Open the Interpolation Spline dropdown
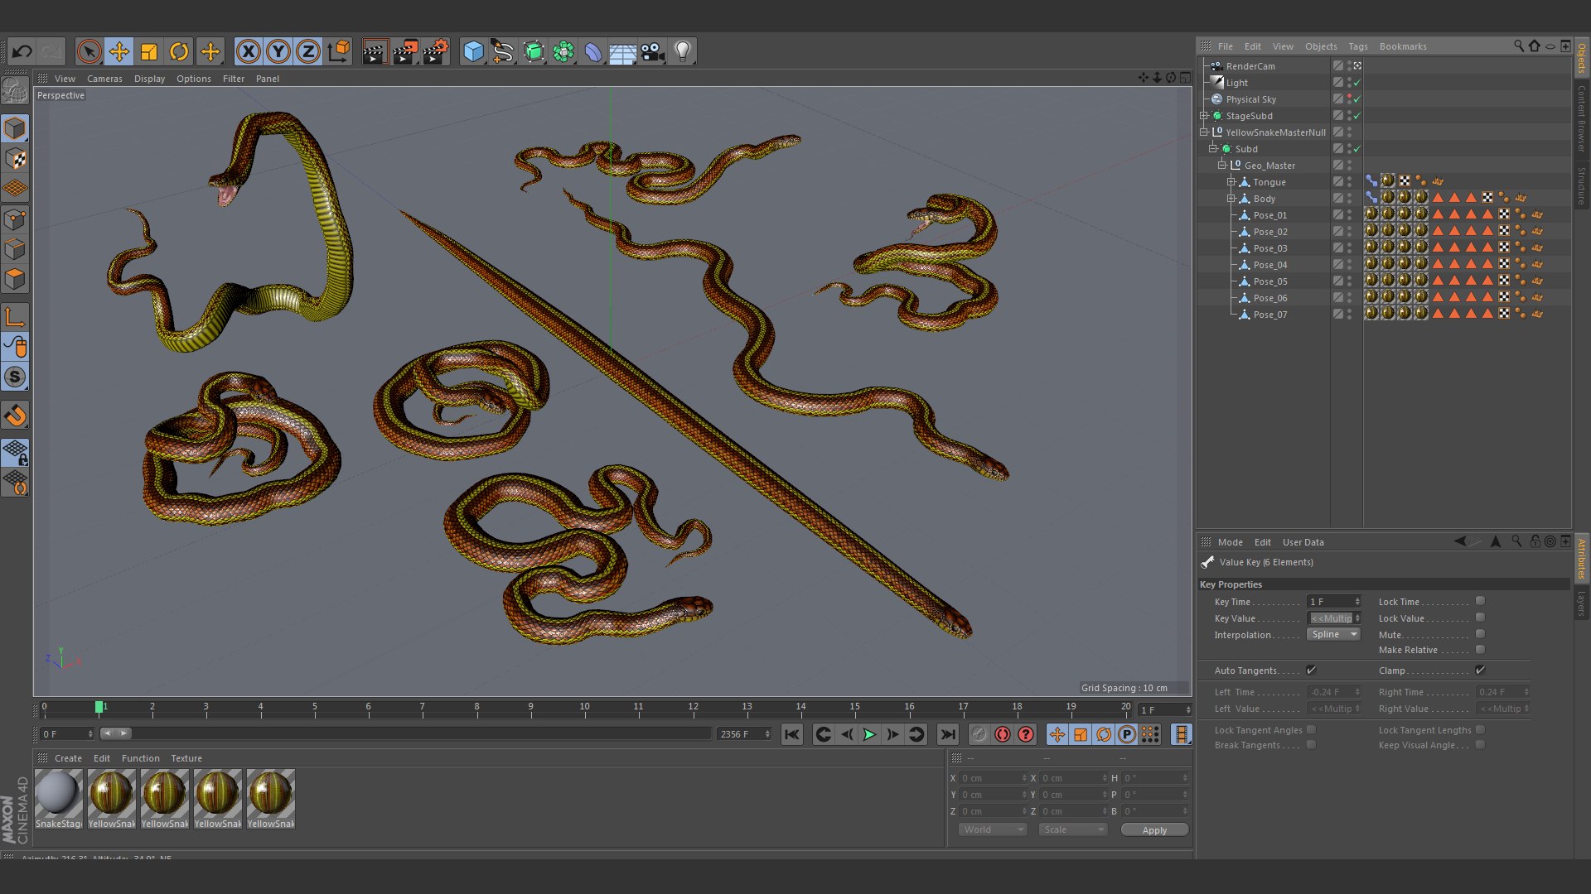Screen dimensions: 1591x894 click(x=1333, y=634)
